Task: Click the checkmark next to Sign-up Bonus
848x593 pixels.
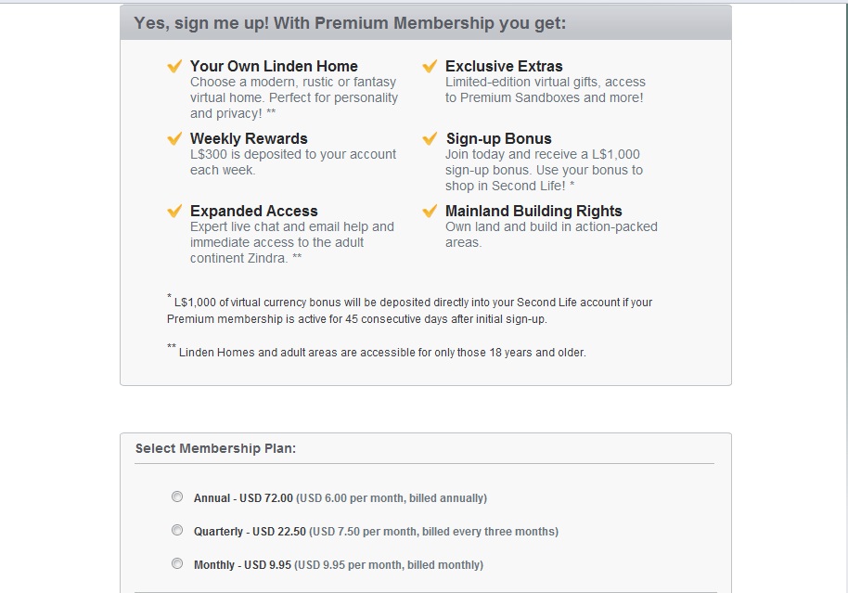Action: click(x=430, y=139)
